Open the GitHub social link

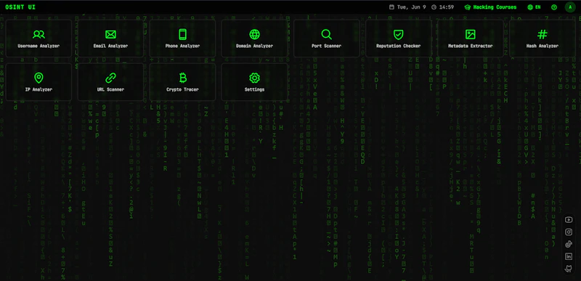click(569, 269)
